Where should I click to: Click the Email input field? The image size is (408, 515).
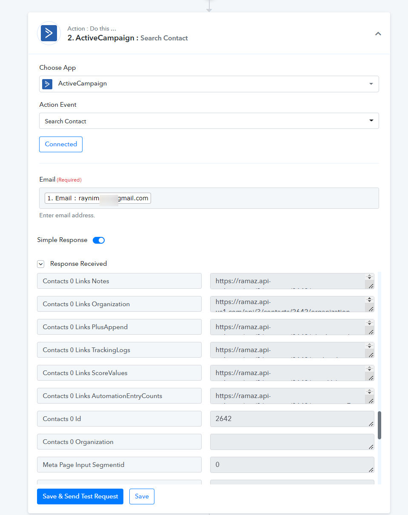(209, 198)
